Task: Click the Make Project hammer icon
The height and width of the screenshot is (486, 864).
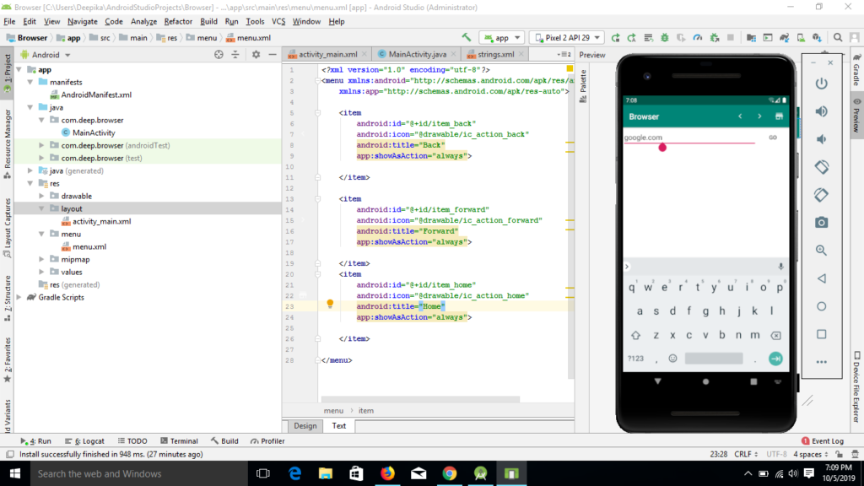Action: [x=467, y=37]
